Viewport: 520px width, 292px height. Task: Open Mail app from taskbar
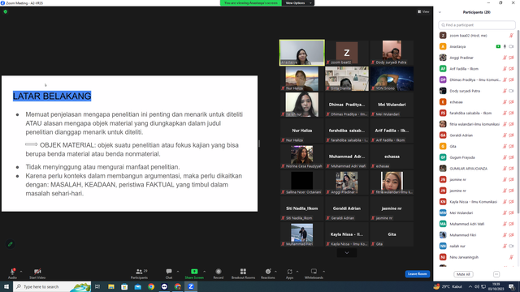click(137, 286)
